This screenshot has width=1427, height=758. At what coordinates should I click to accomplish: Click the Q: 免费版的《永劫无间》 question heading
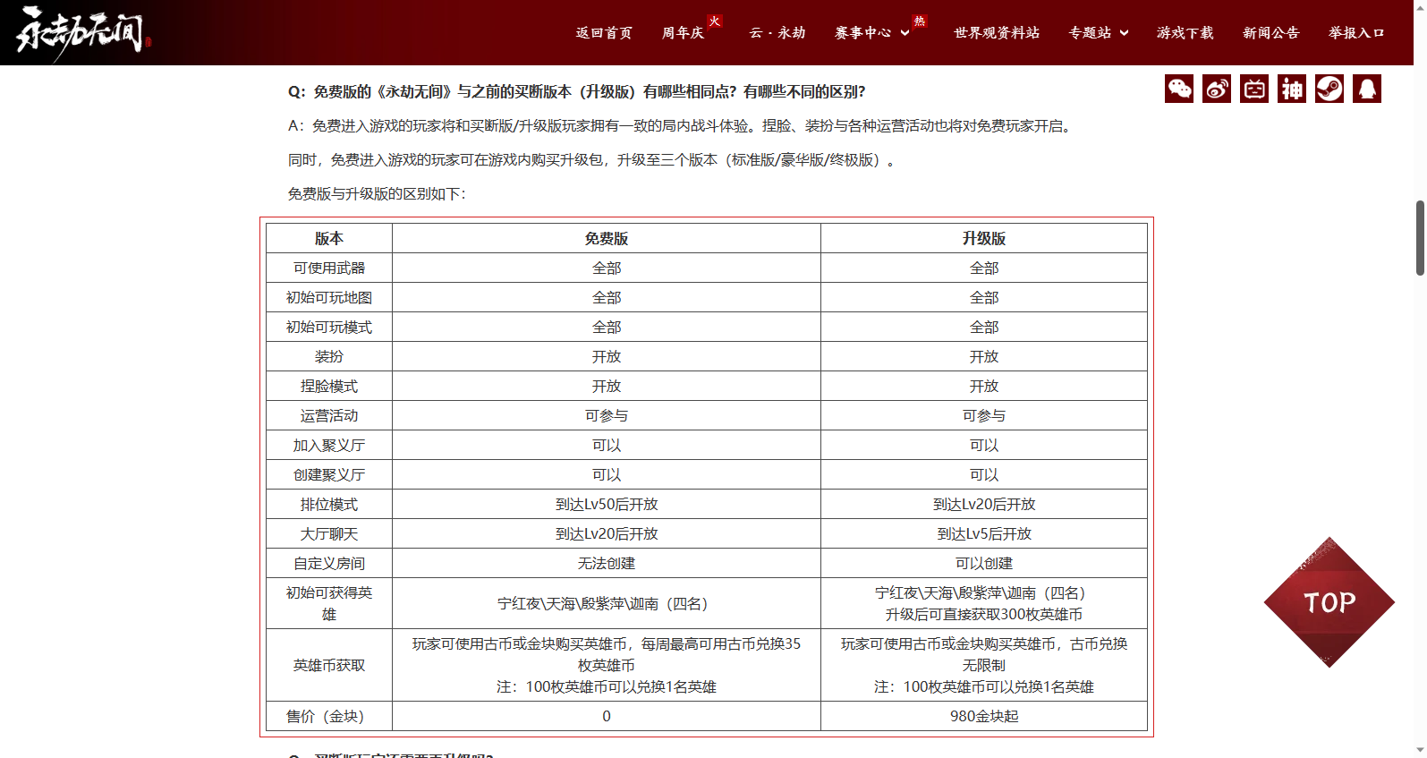576,92
